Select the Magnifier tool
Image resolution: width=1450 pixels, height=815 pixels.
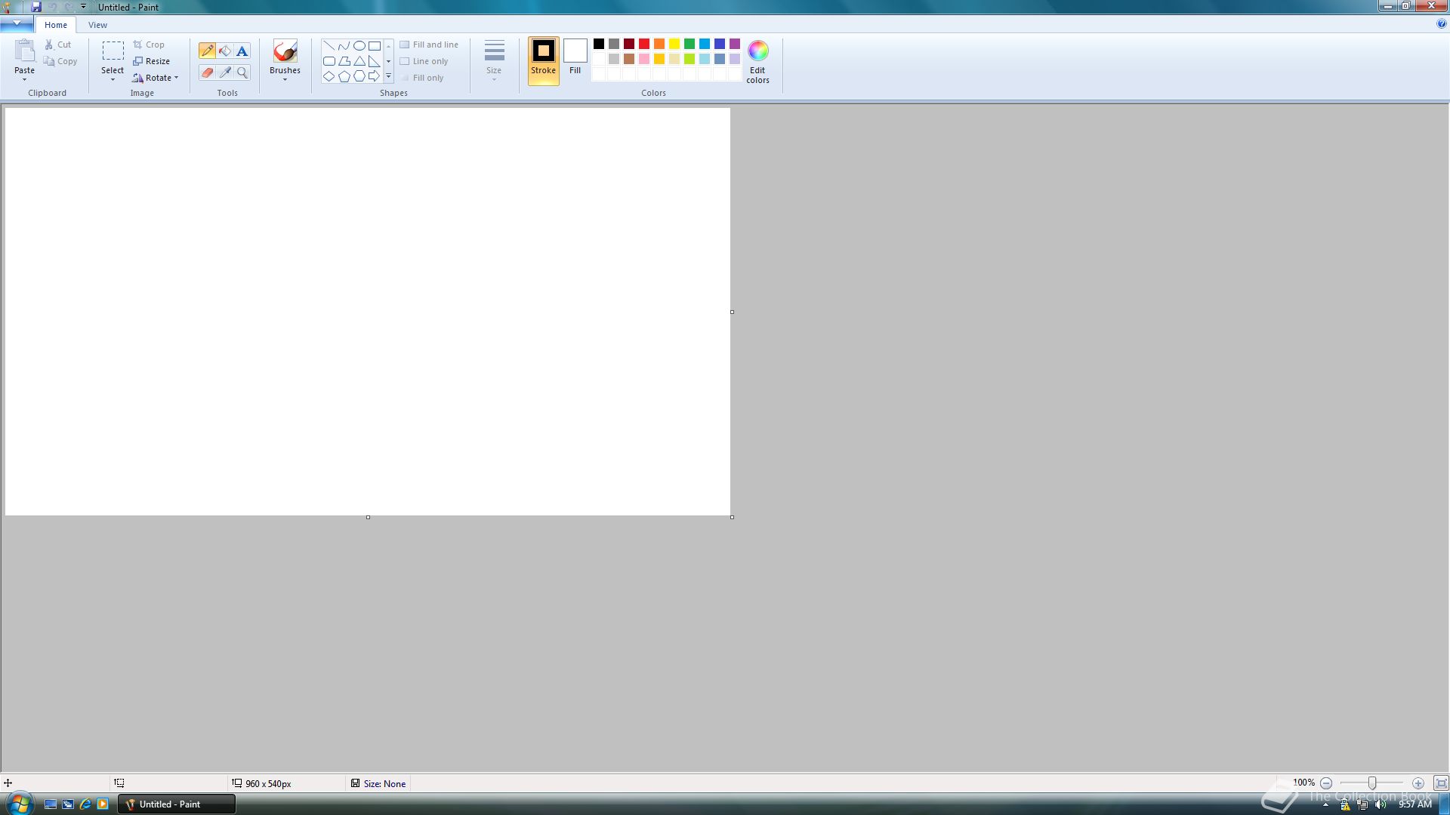pyautogui.click(x=242, y=73)
